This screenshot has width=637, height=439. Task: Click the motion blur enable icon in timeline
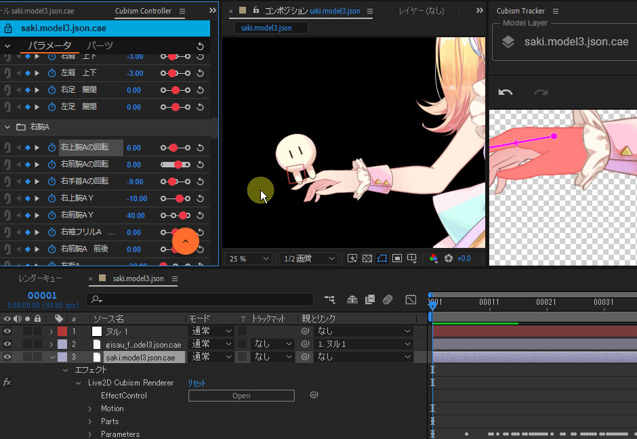point(388,299)
